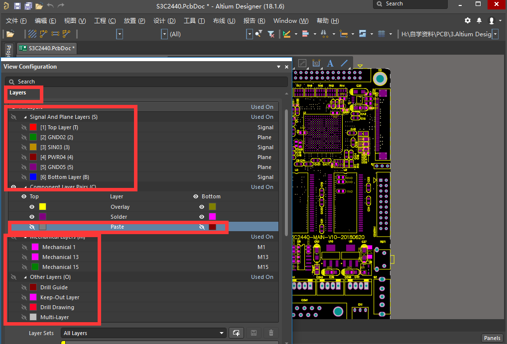Create a new layer set with plus icon
The height and width of the screenshot is (344, 507).
(237, 333)
